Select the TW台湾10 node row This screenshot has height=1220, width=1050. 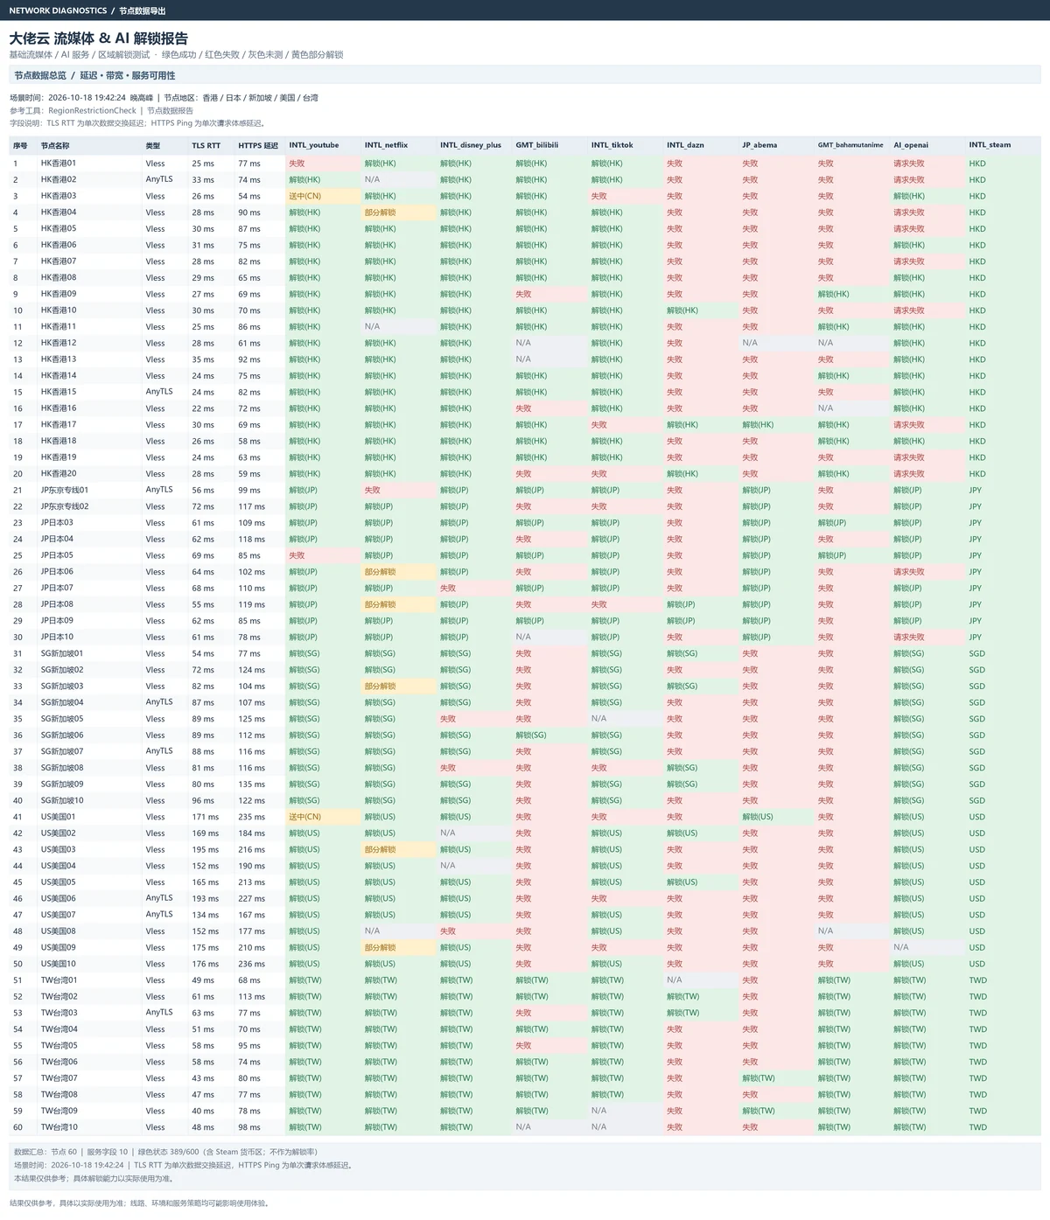[525, 1127]
